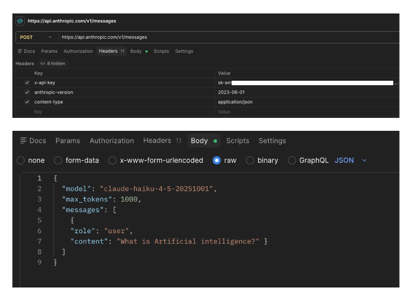Click the application/json value cell
The image size is (413, 303).
coord(307,102)
